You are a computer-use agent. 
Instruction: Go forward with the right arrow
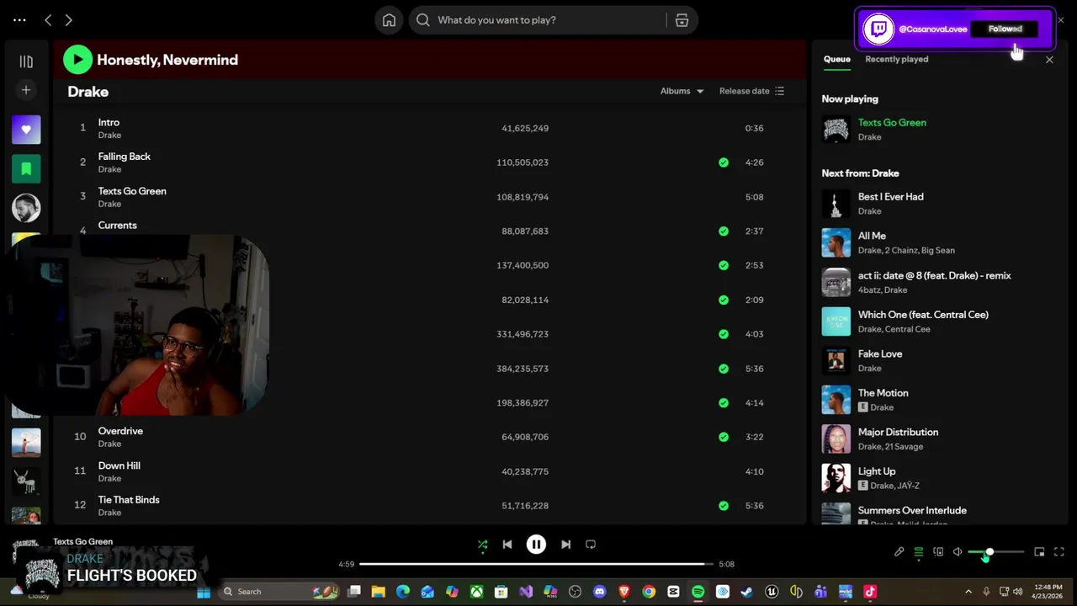point(68,20)
